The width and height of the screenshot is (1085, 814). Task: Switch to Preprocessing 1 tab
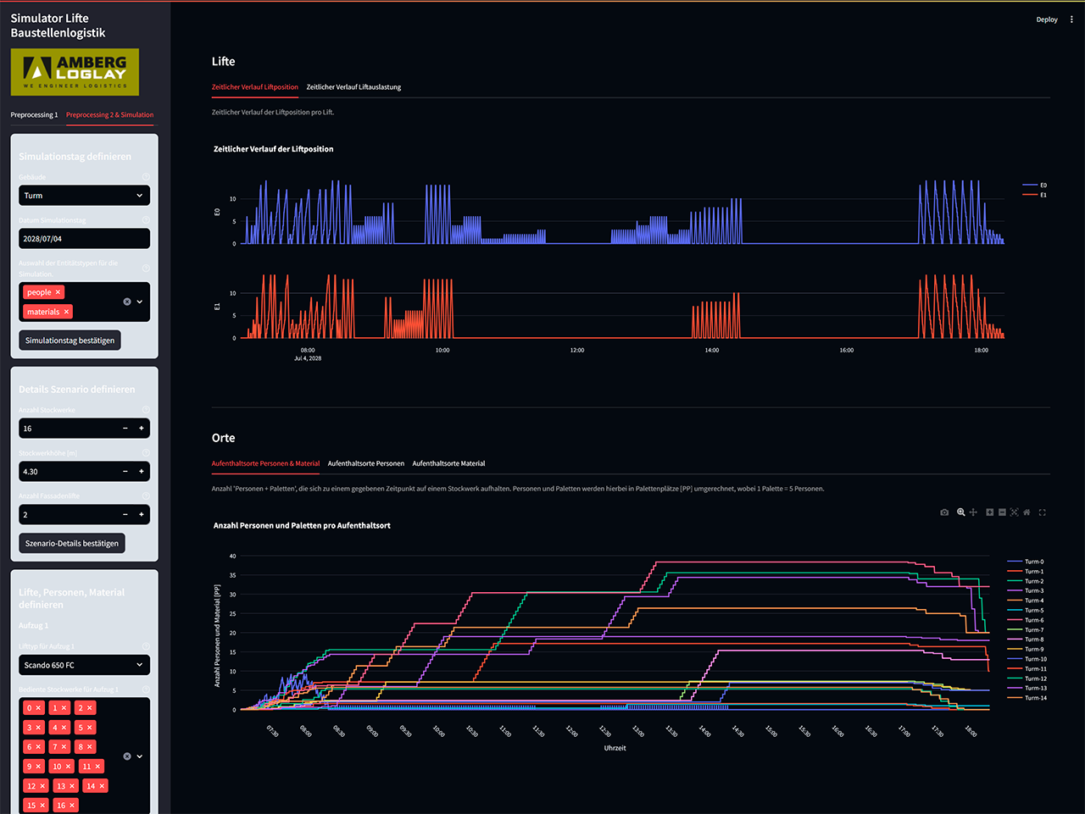pyautogui.click(x=34, y=114)
